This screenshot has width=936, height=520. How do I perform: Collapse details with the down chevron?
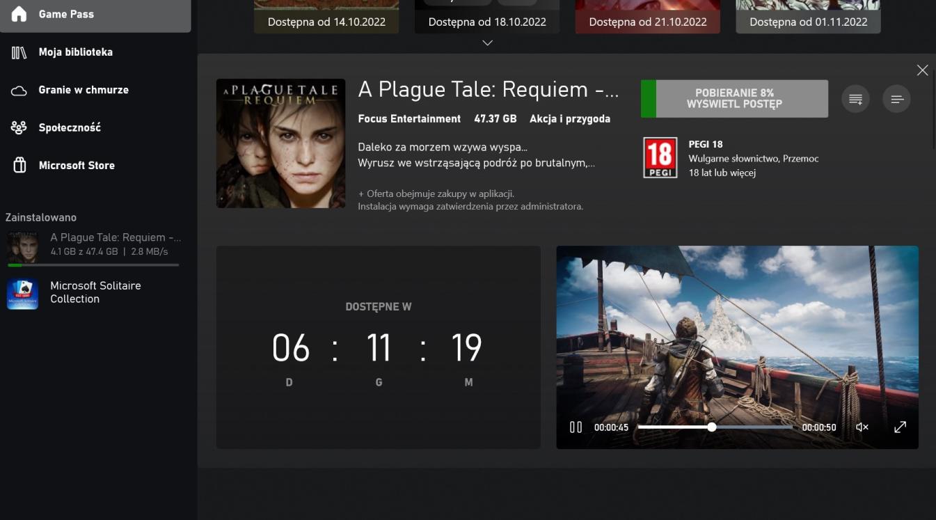pyautogui.click(x=487, y=43)
